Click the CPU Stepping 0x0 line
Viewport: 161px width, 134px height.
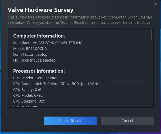(x=29, y=101)
